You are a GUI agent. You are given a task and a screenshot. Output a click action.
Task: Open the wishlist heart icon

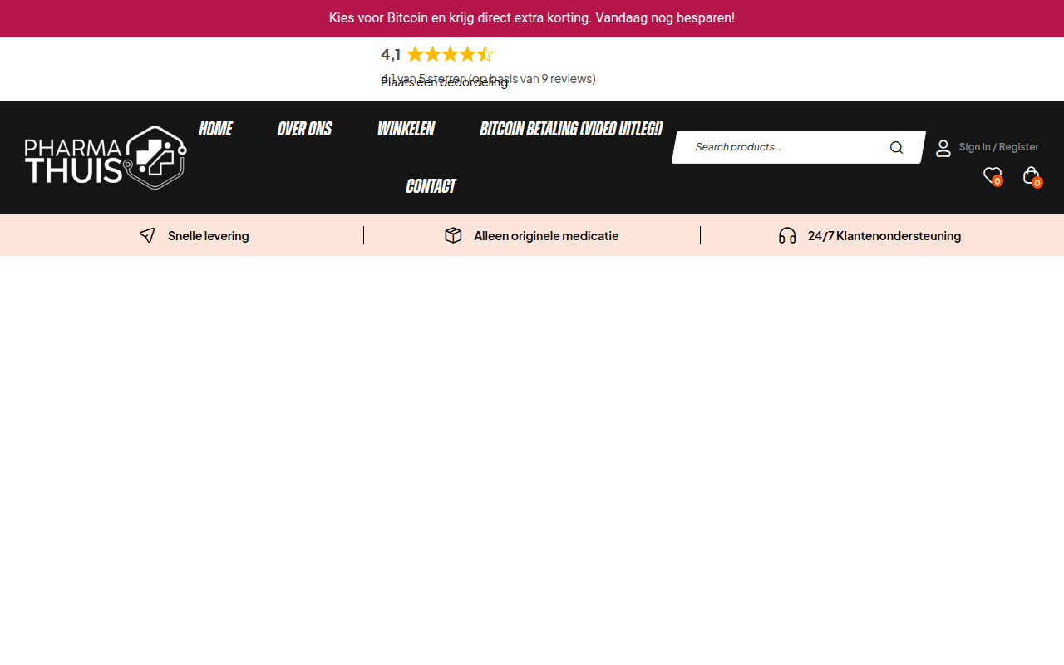point(993,175)
